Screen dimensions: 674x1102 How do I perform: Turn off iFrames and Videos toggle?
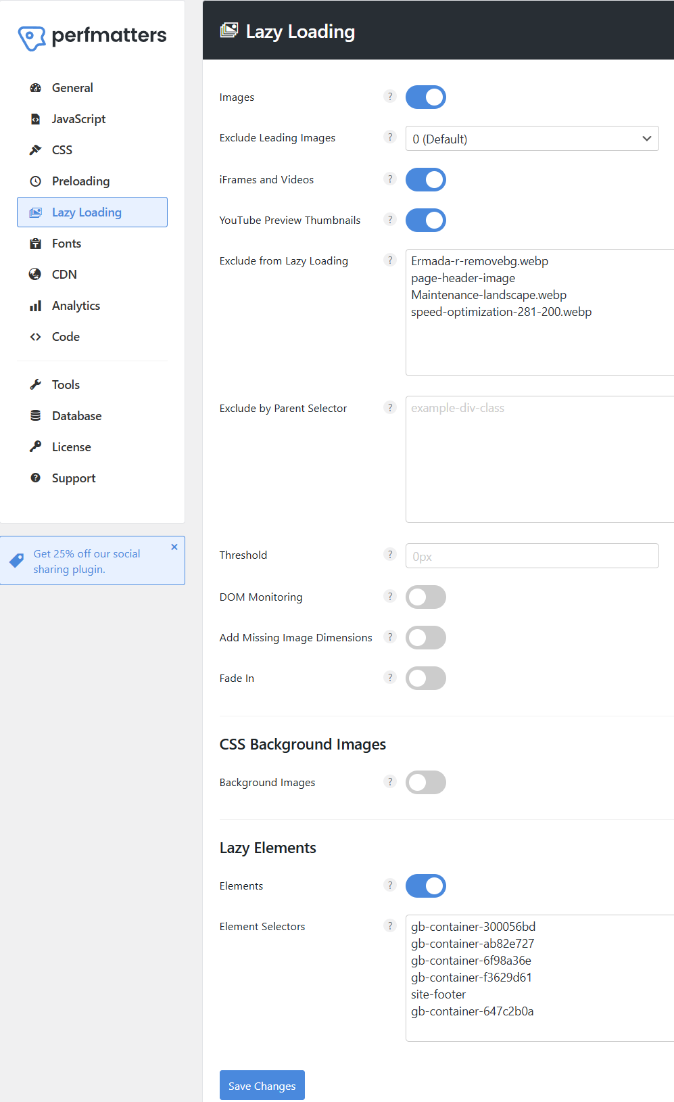426,180
